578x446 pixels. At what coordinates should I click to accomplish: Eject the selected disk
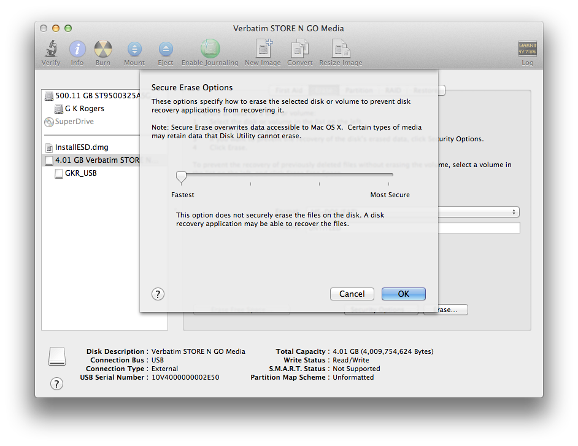[166, 49]
